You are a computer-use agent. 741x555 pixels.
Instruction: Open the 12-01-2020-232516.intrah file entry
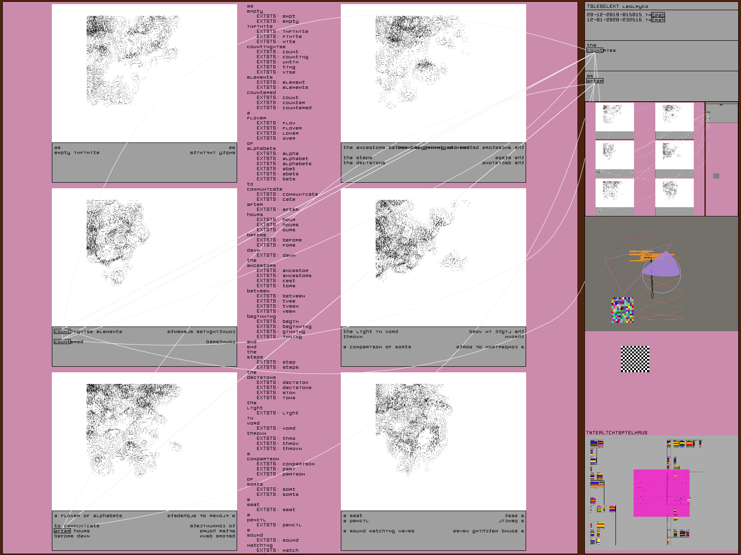click(x=625, y=20)
